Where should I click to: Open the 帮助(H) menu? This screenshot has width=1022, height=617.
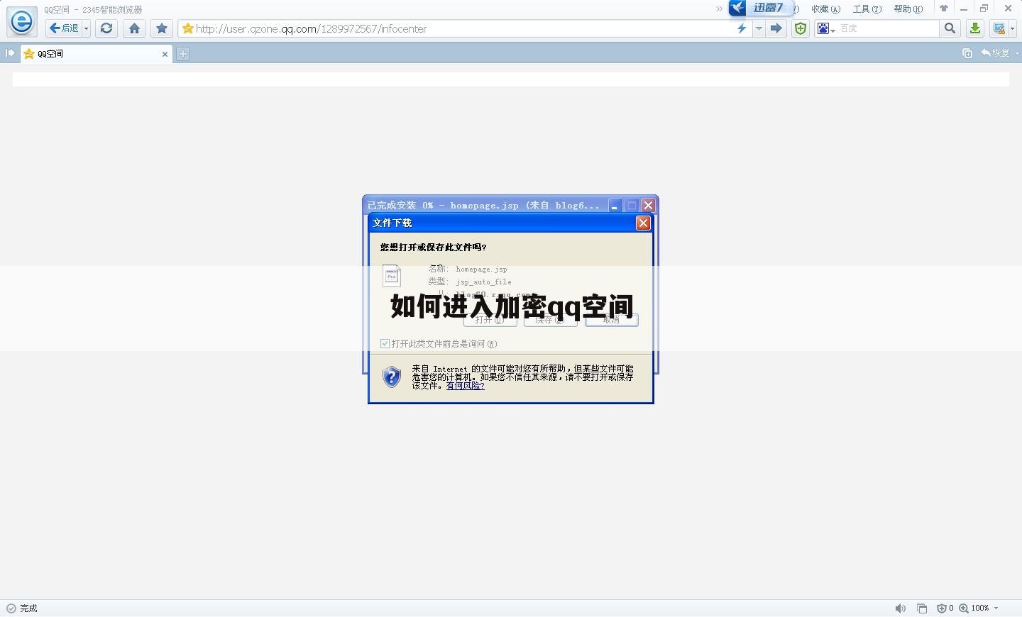[x=908, y=9]
